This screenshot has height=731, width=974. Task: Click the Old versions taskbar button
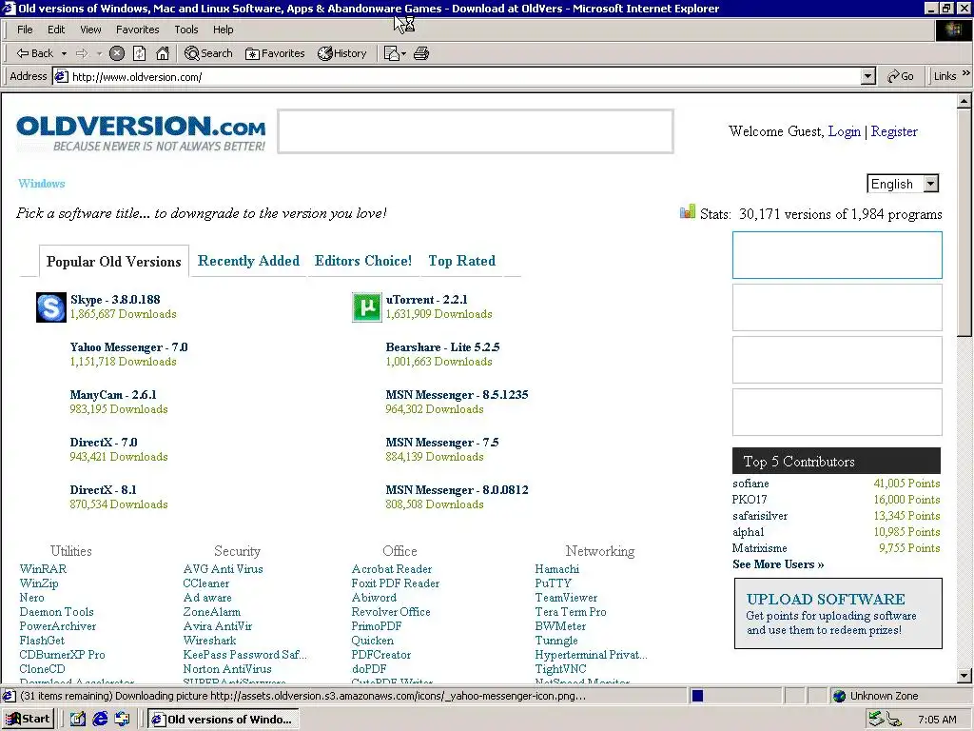pos(224,720)
